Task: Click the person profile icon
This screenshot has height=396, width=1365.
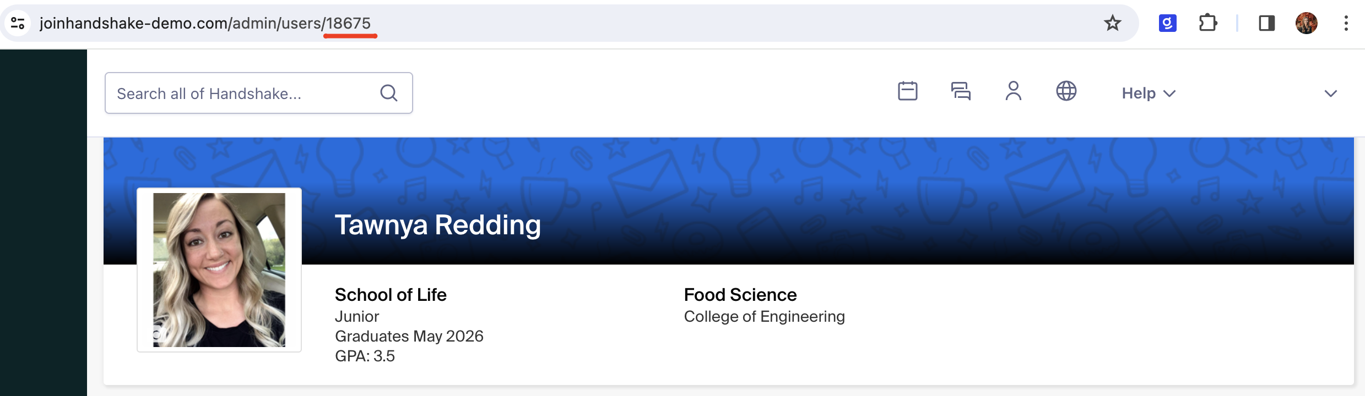Action: (x=1014, y=91)
